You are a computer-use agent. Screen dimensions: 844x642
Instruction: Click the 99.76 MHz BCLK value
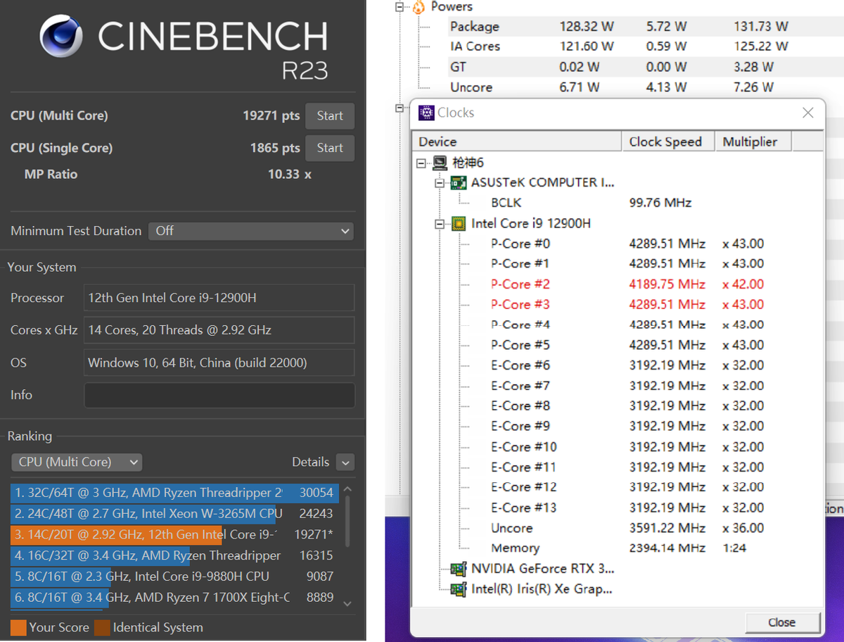(660, 203)
